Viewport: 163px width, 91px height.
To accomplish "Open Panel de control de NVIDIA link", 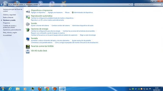I will [x=42, y=46].
